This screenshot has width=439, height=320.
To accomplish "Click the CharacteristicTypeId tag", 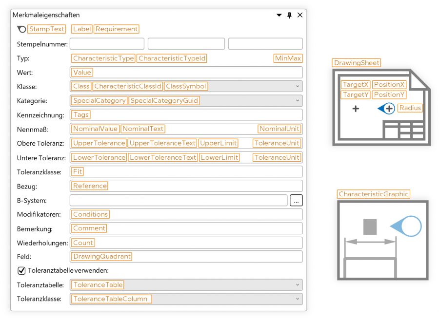I will (x=172, y=58).
